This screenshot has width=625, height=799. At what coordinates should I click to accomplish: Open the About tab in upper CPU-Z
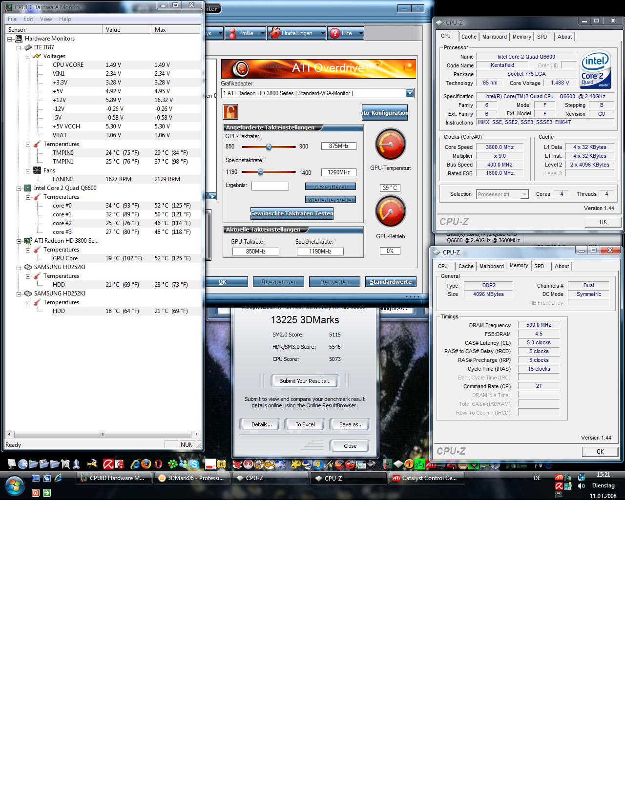click(x=564, y=37)
